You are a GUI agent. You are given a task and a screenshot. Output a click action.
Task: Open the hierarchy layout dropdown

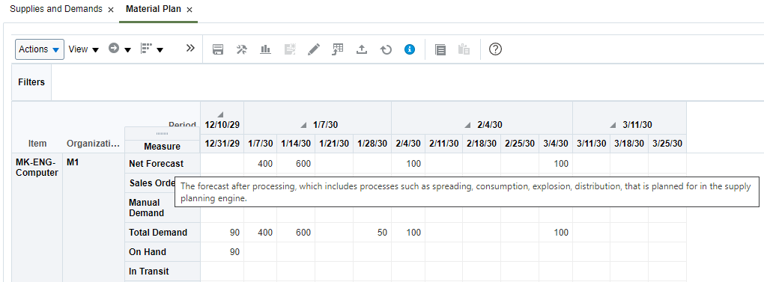tap(151, 49)
